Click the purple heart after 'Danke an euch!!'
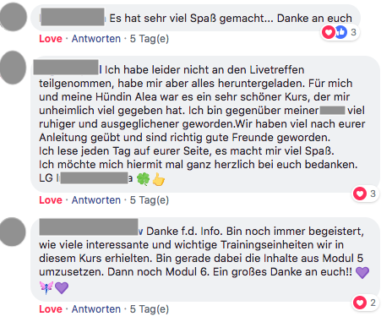The image size is (392, 322). point(362,272)
